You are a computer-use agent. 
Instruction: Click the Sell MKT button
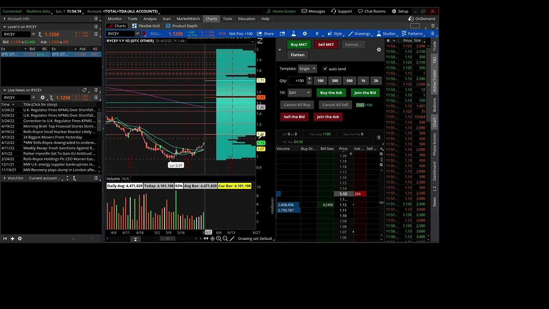[x=326, y=45]
